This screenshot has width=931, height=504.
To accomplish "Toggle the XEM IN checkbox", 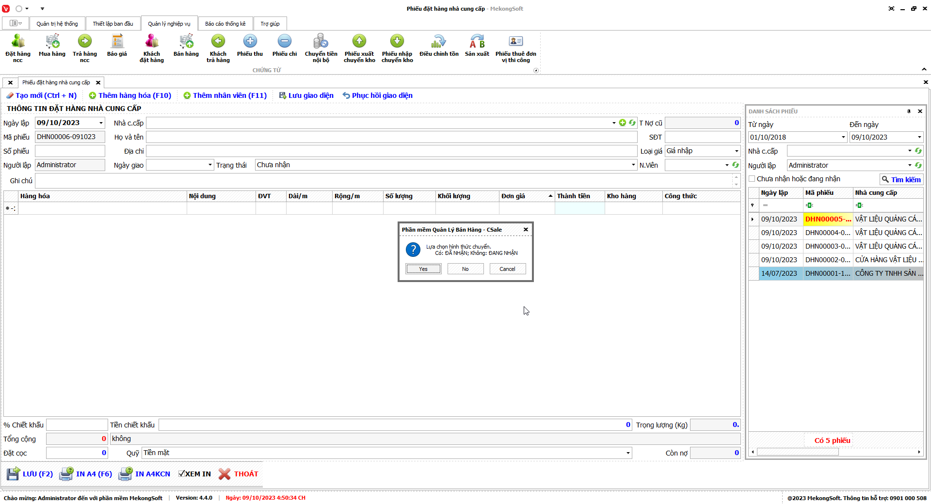I will click(x=182, y=474).
